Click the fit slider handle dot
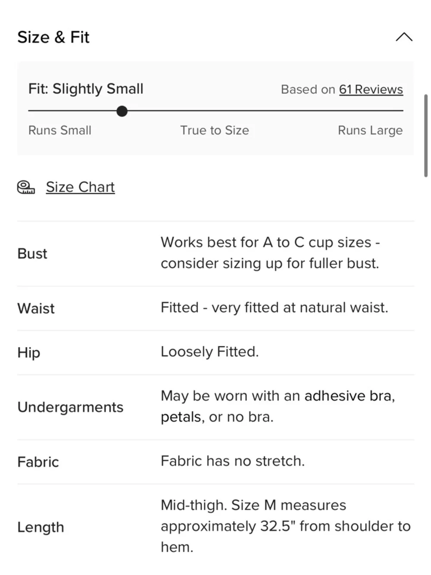 (x=122, y=111)
